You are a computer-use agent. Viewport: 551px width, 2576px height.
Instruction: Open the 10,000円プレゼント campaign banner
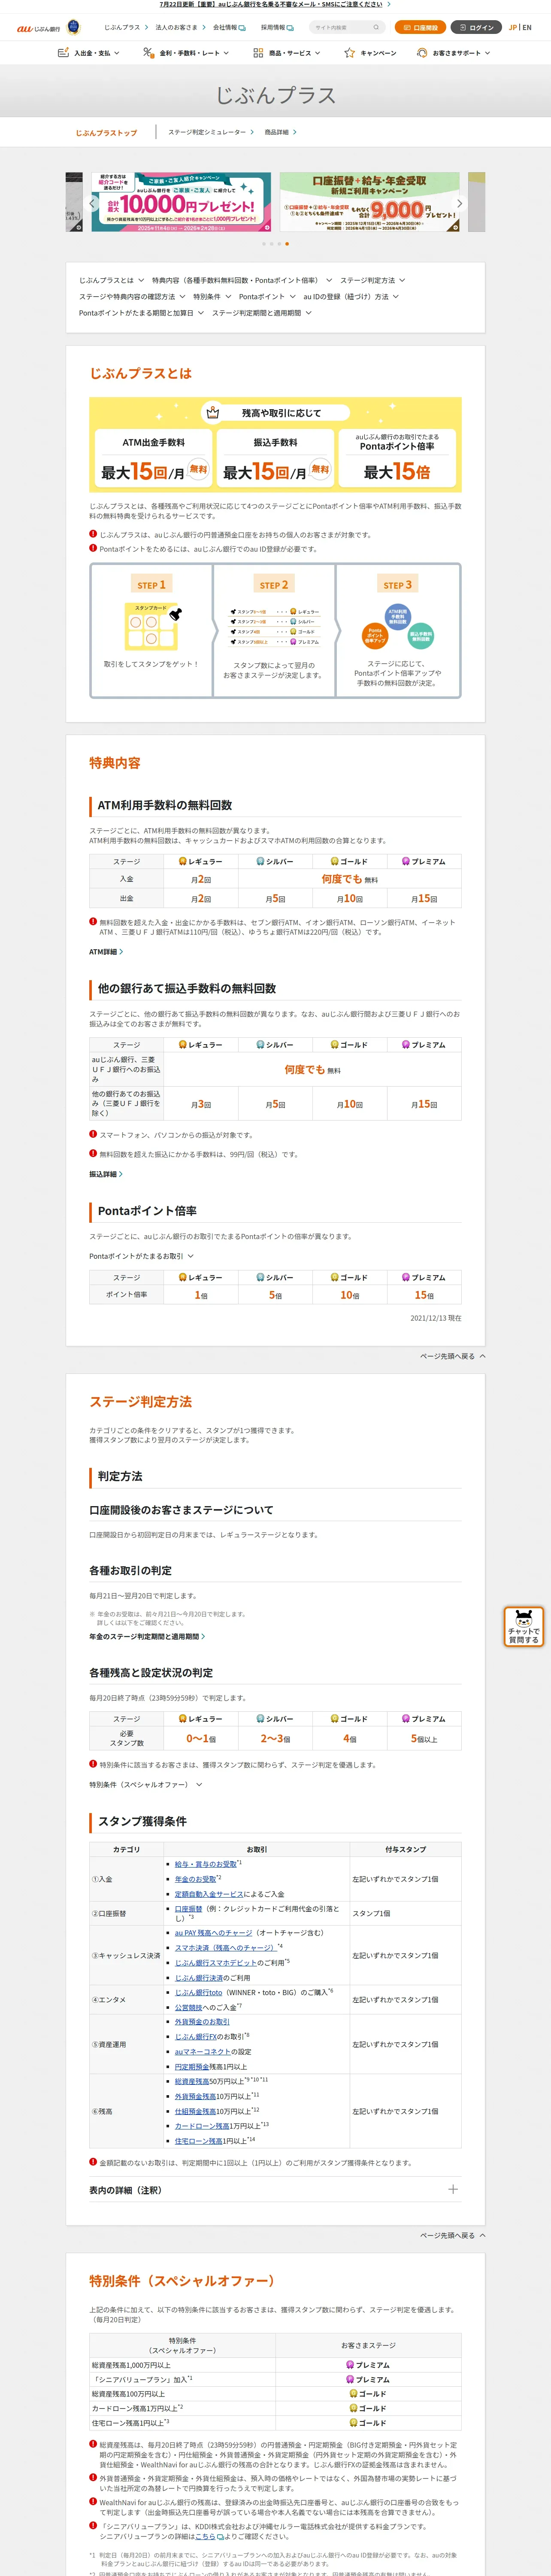coord(181,202)
